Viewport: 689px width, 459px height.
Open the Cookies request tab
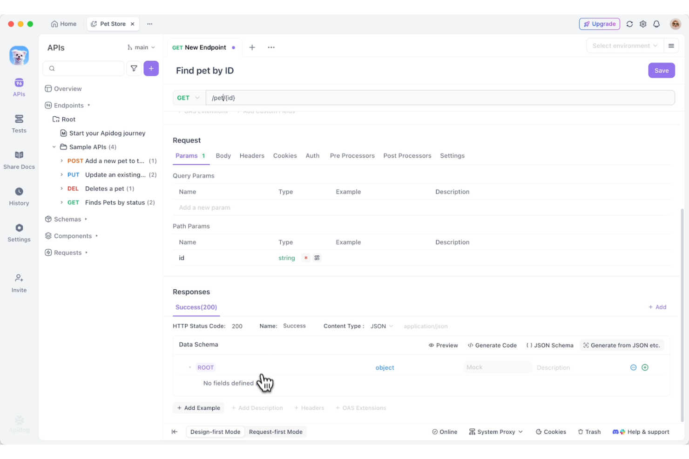point(285,156)
